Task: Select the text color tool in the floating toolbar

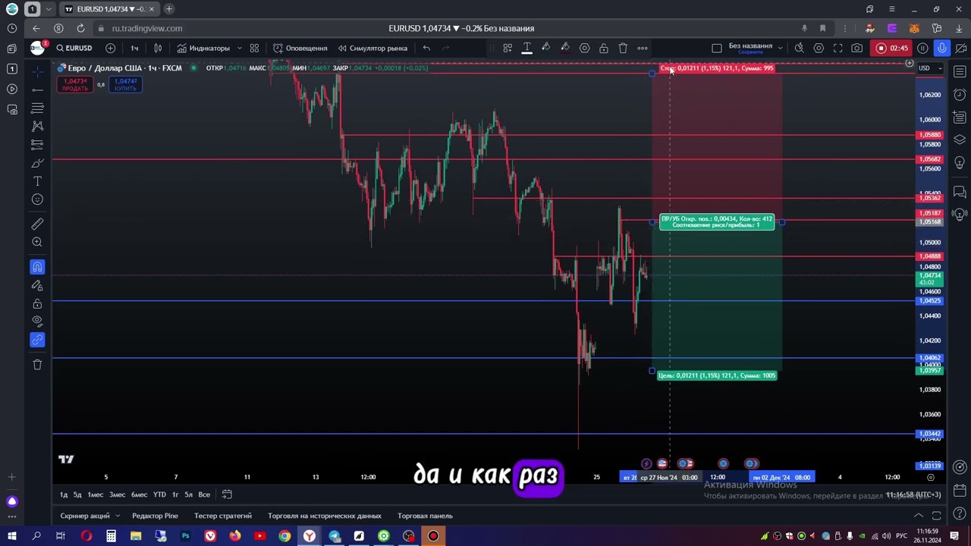Action: 526,48
